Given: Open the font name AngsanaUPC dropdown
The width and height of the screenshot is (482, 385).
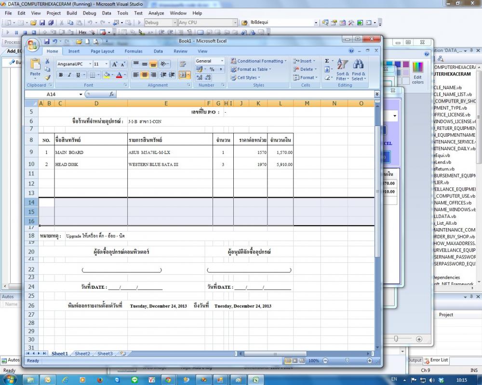Looking at the screenshot, I should (91, 64).
